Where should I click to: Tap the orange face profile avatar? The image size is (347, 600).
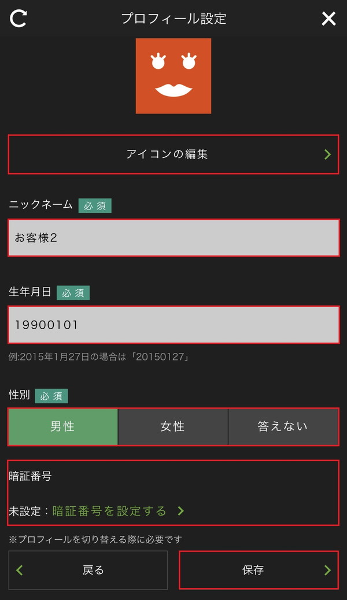(x=173, y=76)
